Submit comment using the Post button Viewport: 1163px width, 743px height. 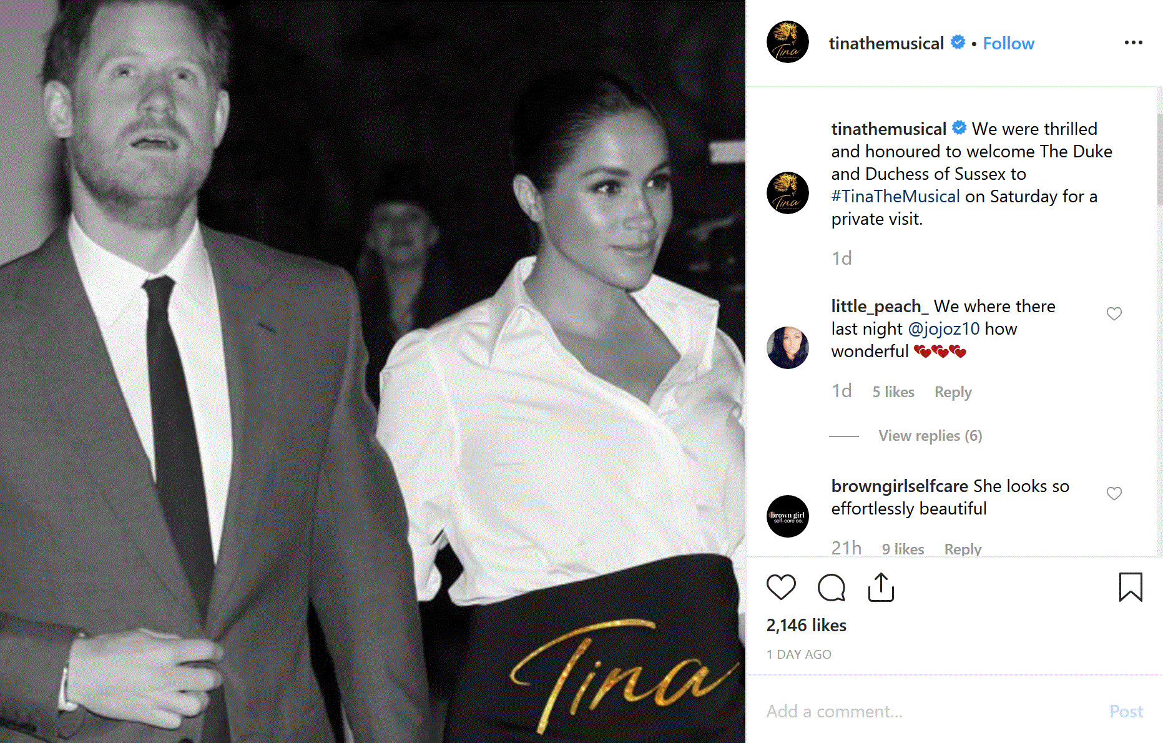(x=1126, y=711)
